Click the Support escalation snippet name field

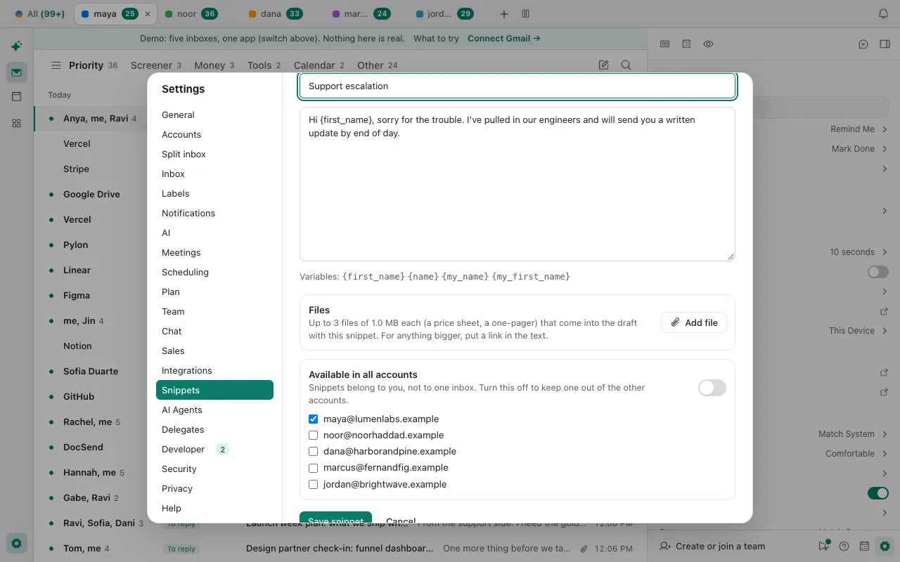517,86
